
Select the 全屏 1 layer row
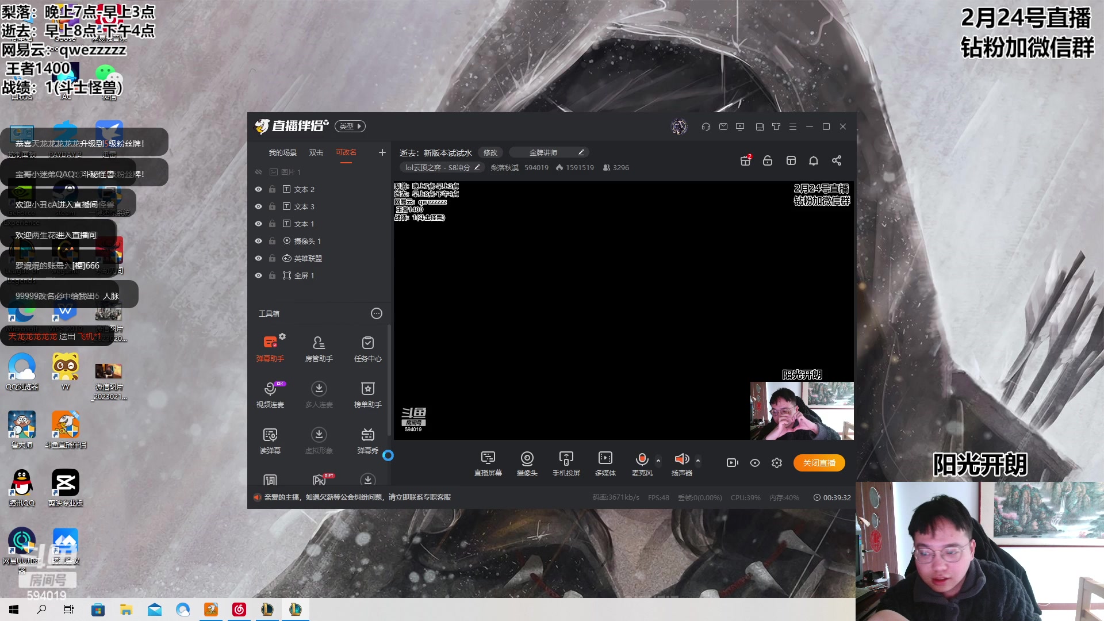[x=319, y=275]
